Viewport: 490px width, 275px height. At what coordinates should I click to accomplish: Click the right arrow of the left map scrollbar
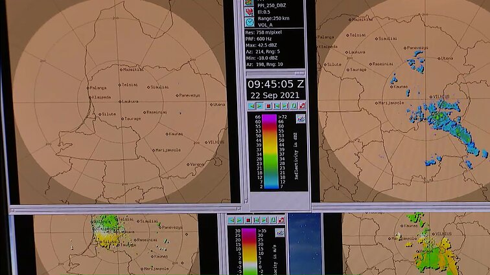point(239,209)
